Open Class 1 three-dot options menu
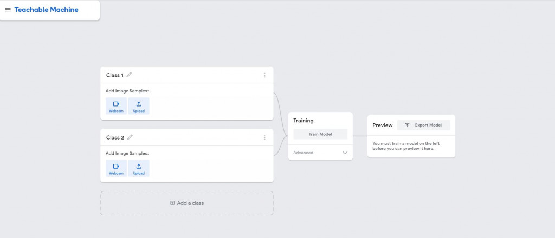Image resolution: width=555 pixels, height=238 pixels. 264,75
